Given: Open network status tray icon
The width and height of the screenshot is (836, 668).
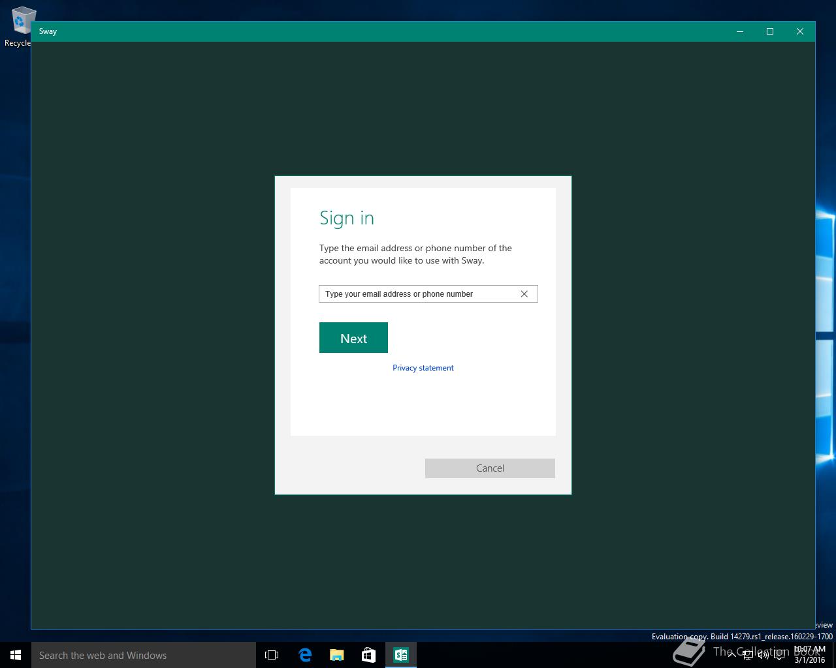Looking at the screenshot, I should [x=747, y=654].
